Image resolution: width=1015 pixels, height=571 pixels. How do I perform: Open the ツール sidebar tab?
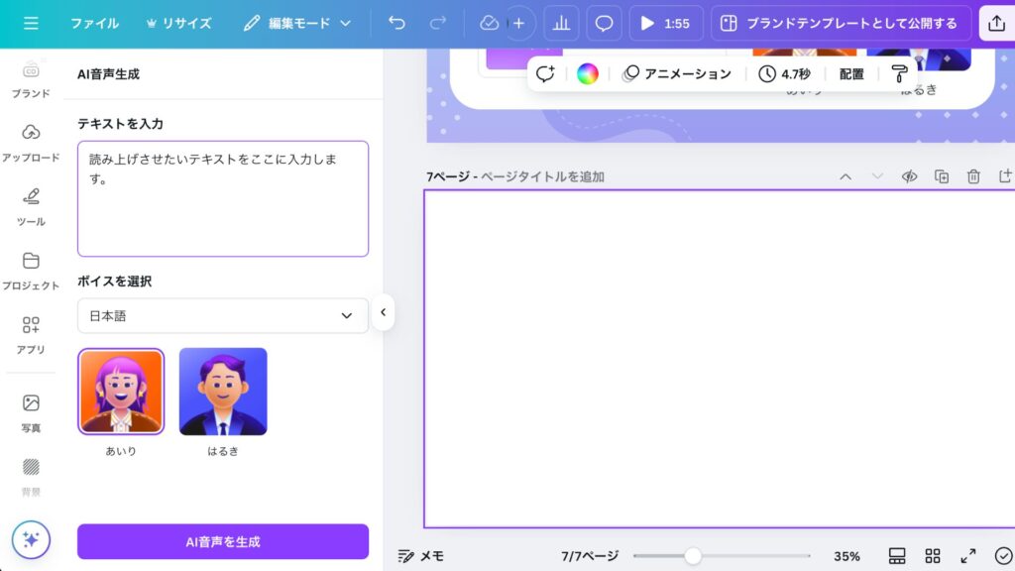click(x=31, y=207)
